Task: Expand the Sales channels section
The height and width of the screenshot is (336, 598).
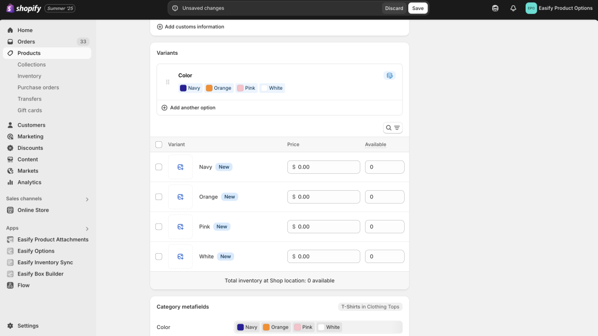Action: 87,199
